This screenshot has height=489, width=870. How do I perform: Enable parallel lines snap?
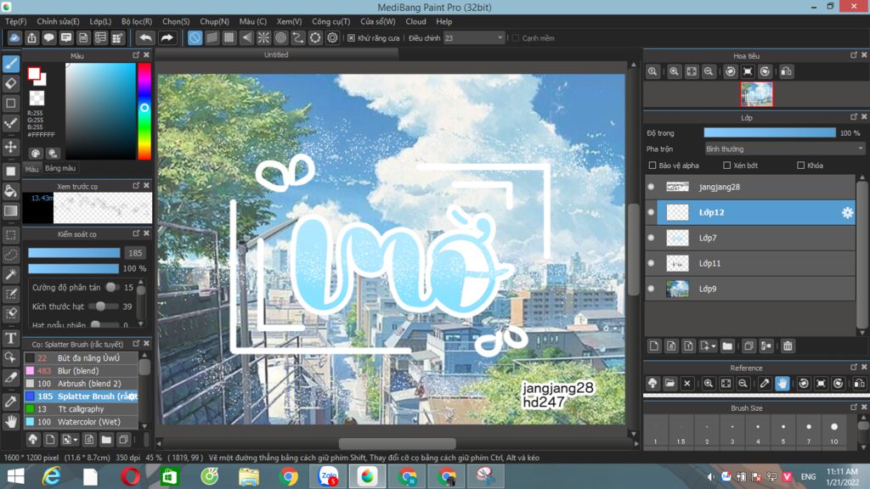(x=212, y=37)
